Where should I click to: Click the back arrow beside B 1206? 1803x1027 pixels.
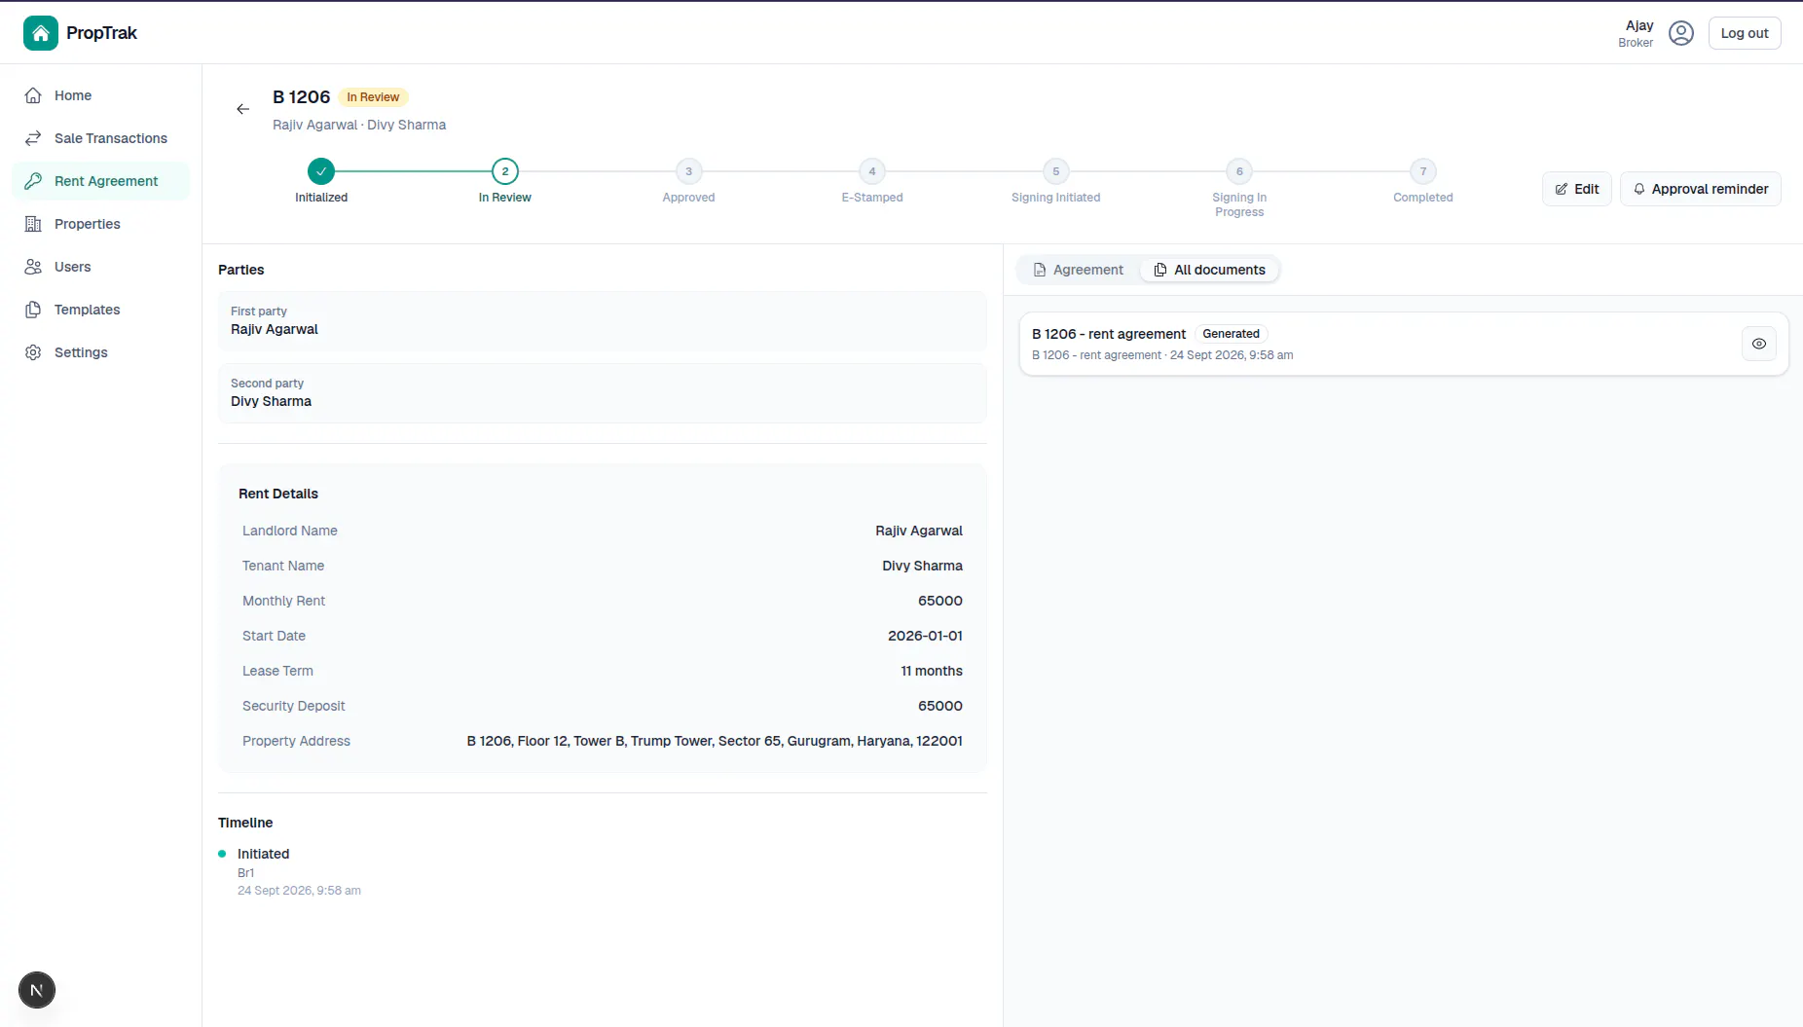point(243,109)
